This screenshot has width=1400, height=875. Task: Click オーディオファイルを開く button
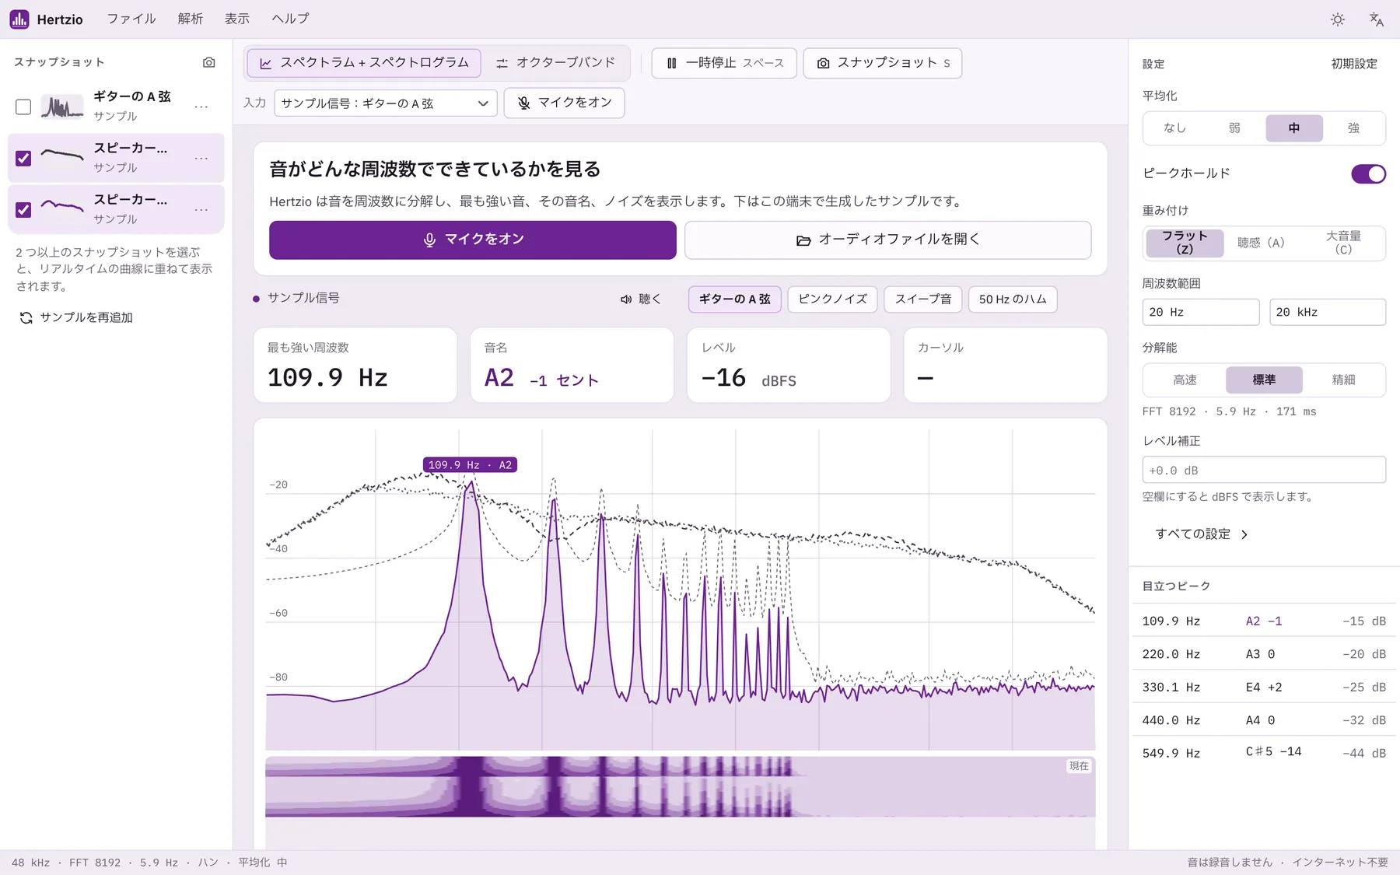tap(887, 240)
